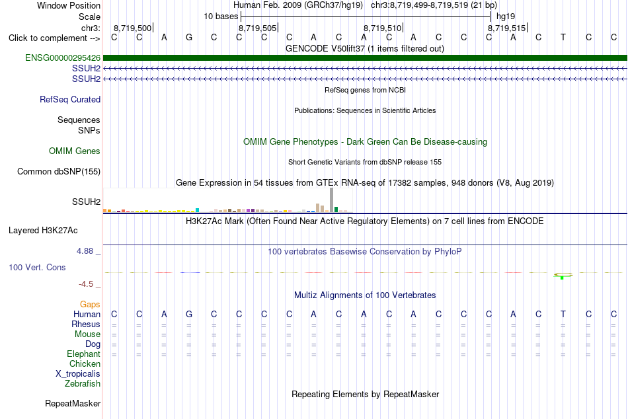Click the ENSG00000295426 gene label
The width and height of the screenshot is (628, 419).
pyautogui.click(x=63, y=57)
